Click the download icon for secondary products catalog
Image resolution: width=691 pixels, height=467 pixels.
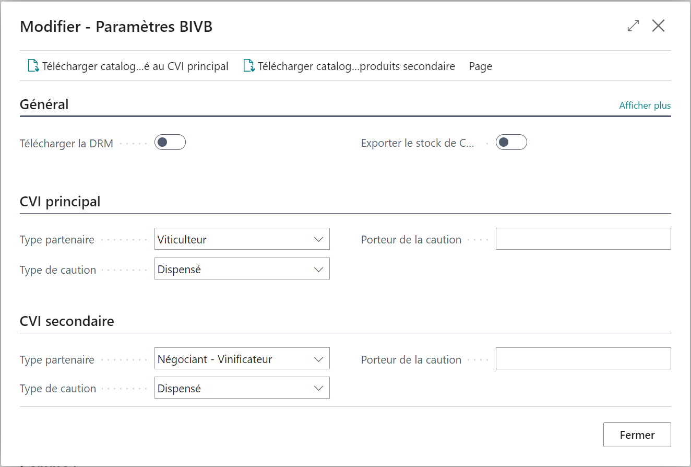pyautogui.click(x=249, y=66)
